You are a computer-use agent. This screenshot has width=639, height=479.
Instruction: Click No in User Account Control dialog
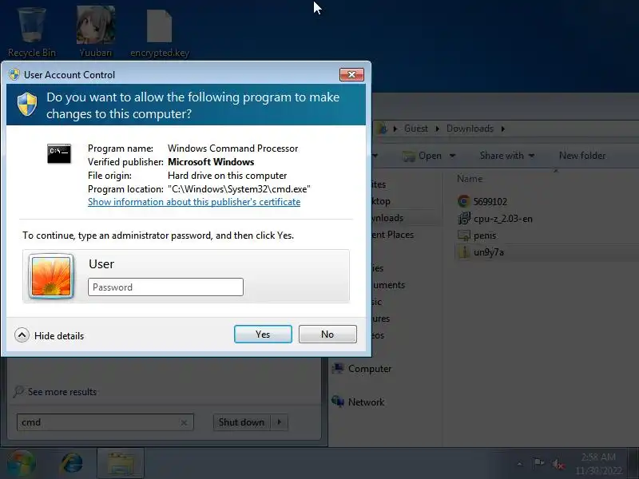pyautogui.click(x=327, y=334)
